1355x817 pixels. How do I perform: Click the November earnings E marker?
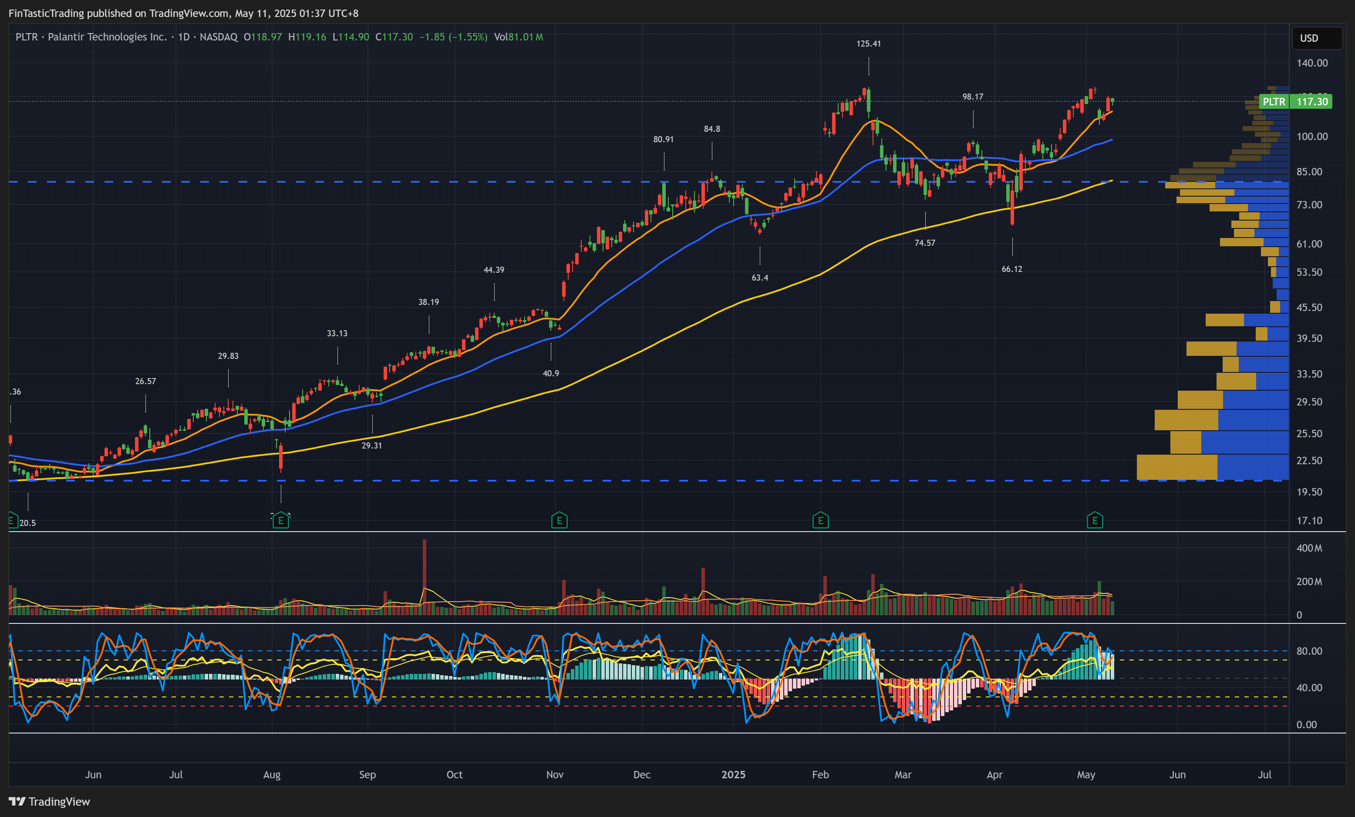tap(559, 520)
